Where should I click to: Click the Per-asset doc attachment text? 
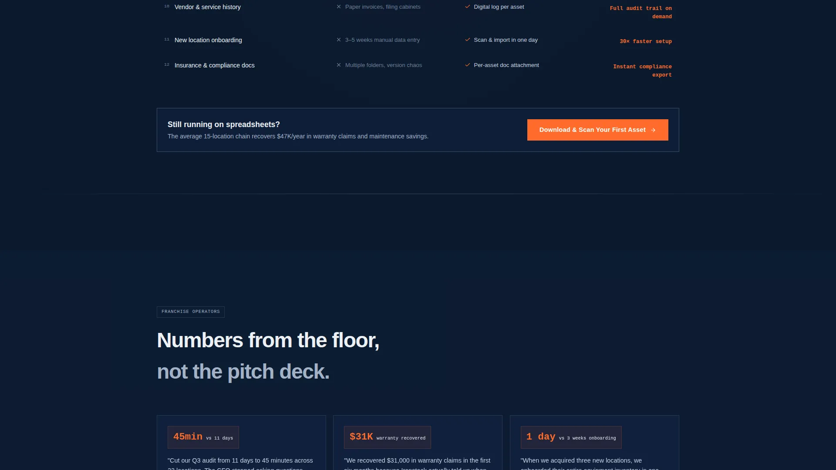tap(506, 65)
